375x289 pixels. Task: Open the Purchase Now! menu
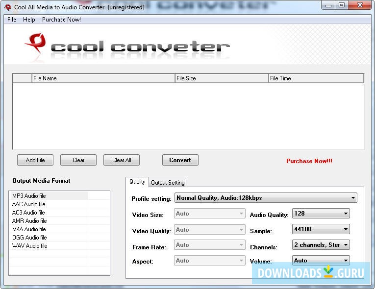61,20
